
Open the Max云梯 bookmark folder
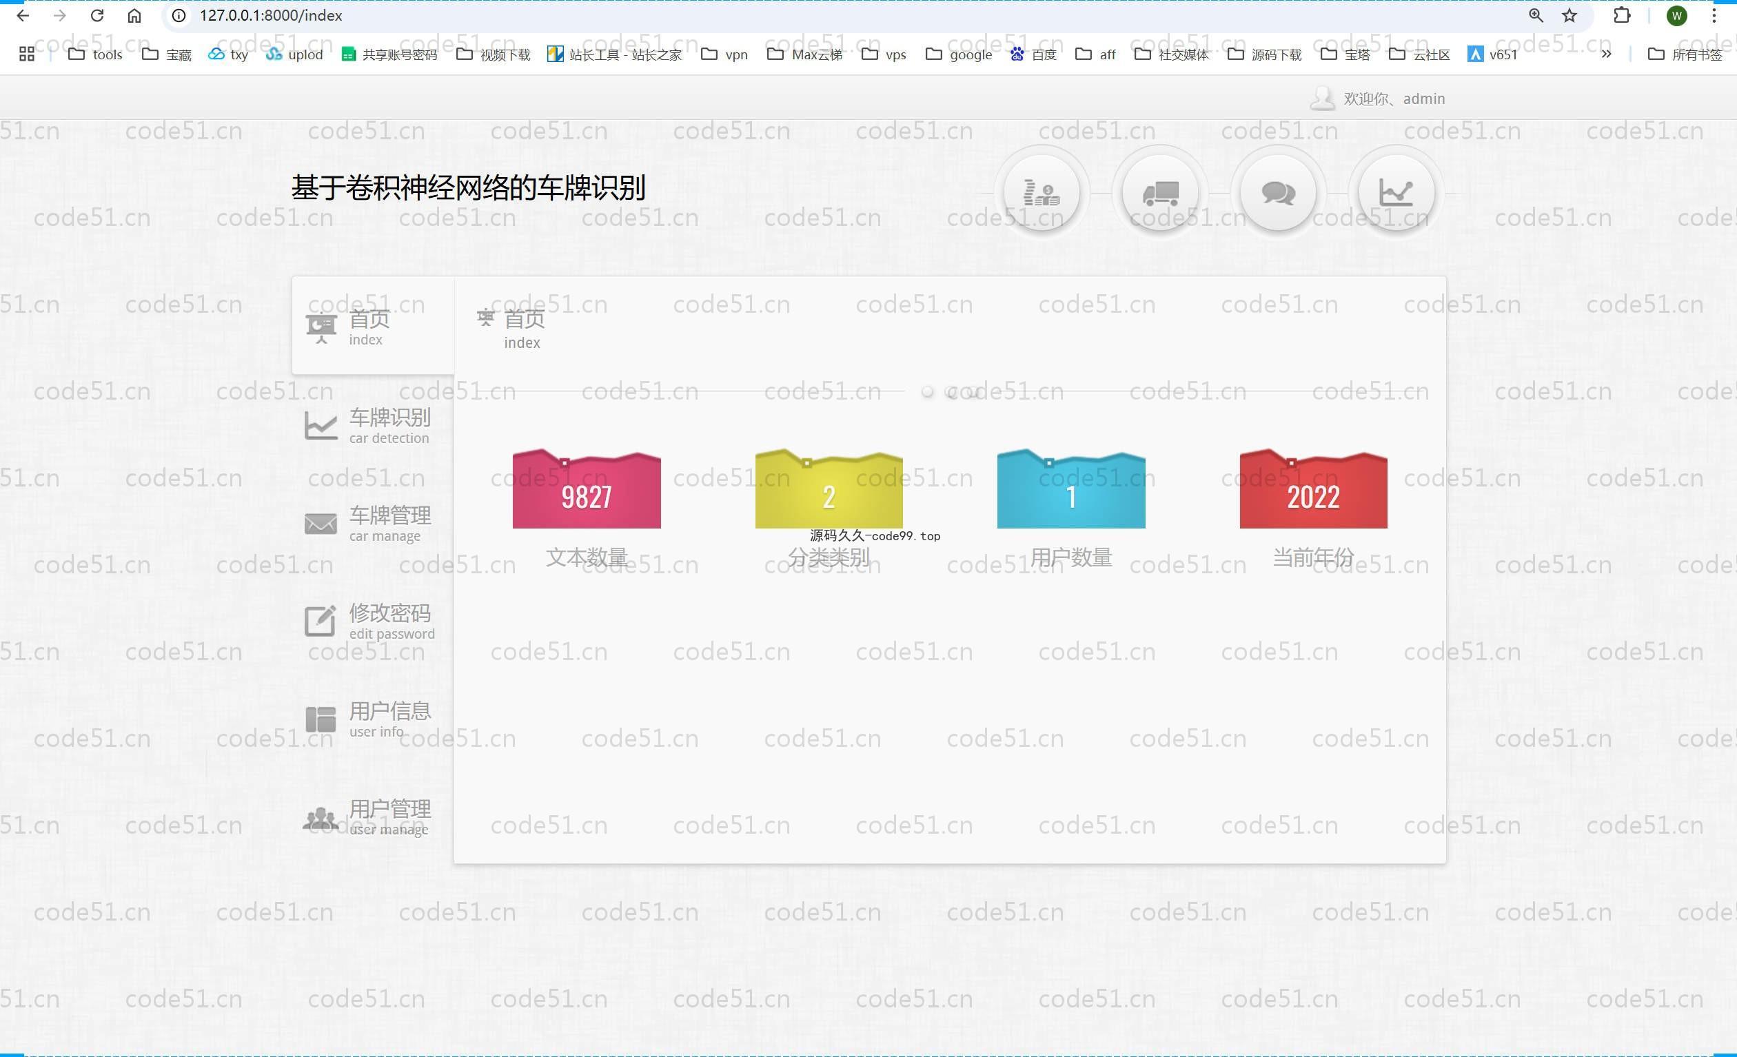[x=805, y=54]
